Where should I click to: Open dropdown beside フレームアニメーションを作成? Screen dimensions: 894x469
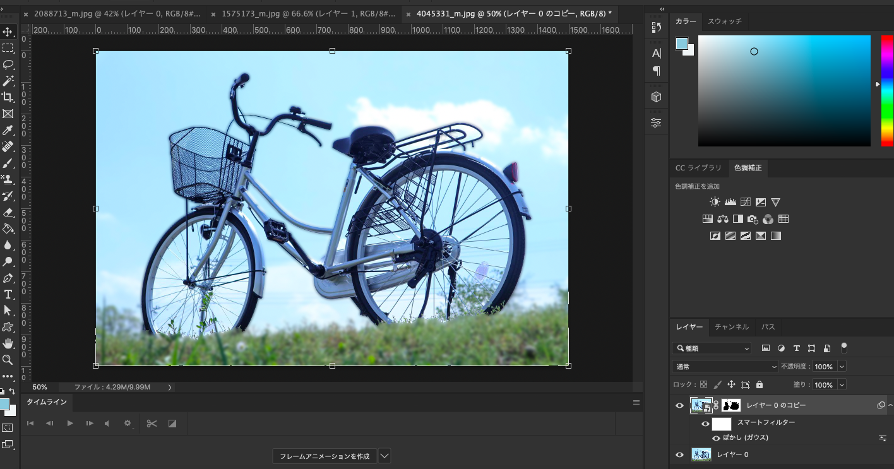384,456
